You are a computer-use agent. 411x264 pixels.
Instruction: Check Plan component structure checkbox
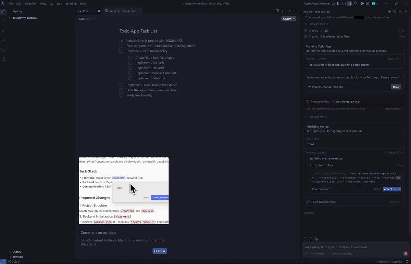coord(121,46)
